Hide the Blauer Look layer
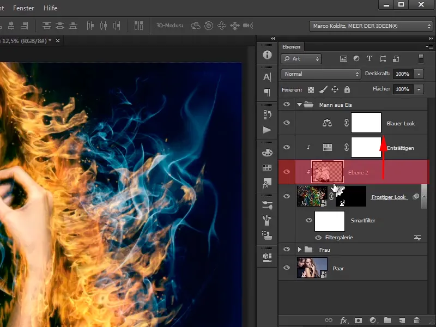Viewport: 436px width, 327px height. 287,123
